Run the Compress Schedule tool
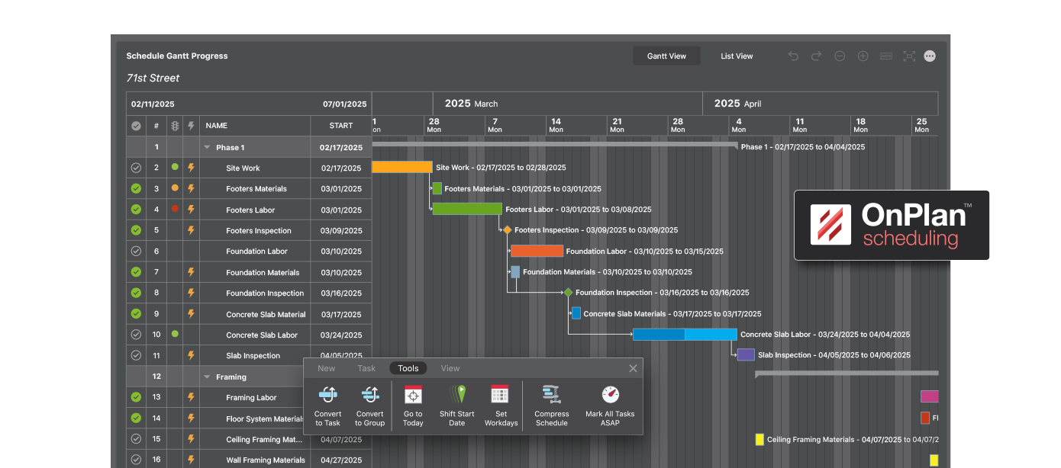This screenshot has width=1061, height=468. pyautogui.click(x=551, y=405)
